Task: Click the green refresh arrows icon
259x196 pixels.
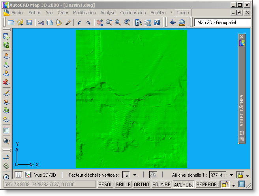Action: (x=6, y=45)
